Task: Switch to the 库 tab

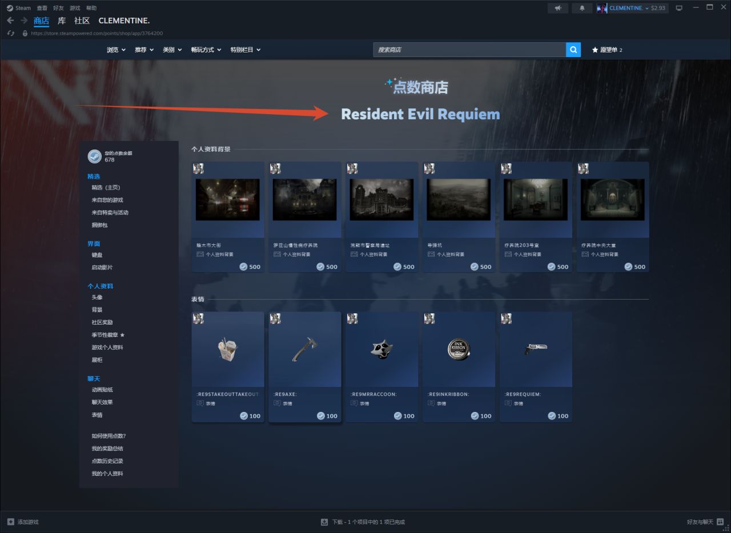Action: (62, 21)
